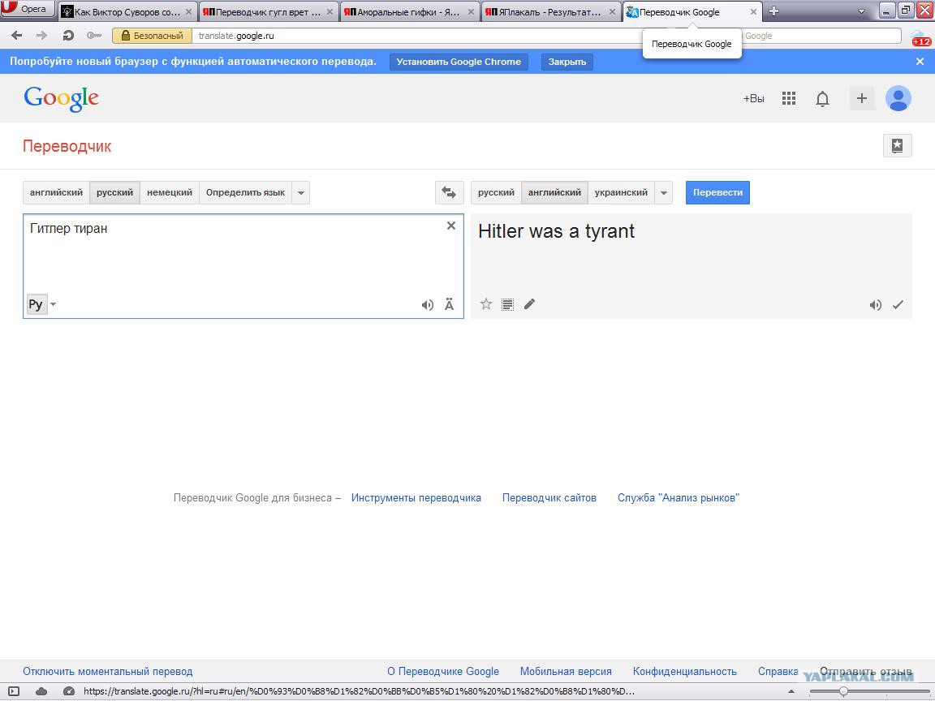Screen dimensions: 935x701
Task: Switch to the ЯПлакалъ Результат tab
Action: tap(549, 11)
